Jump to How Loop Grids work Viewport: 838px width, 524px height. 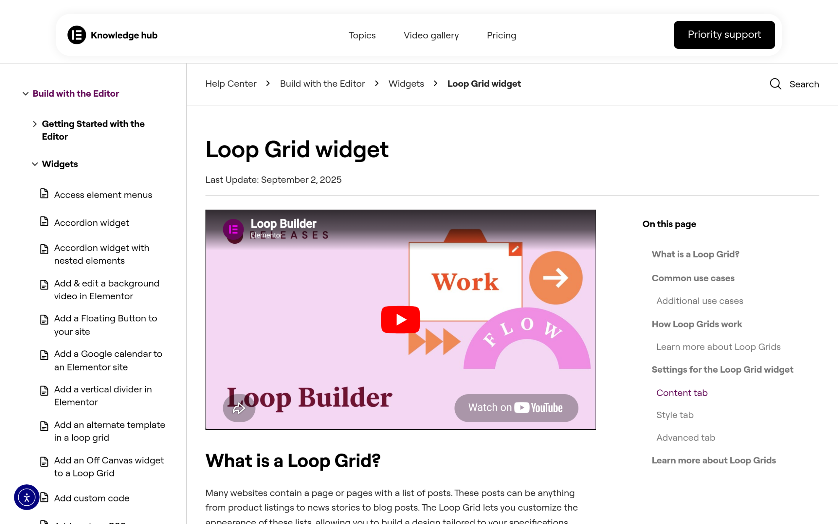pyautogui.click(x=697, y=324)
